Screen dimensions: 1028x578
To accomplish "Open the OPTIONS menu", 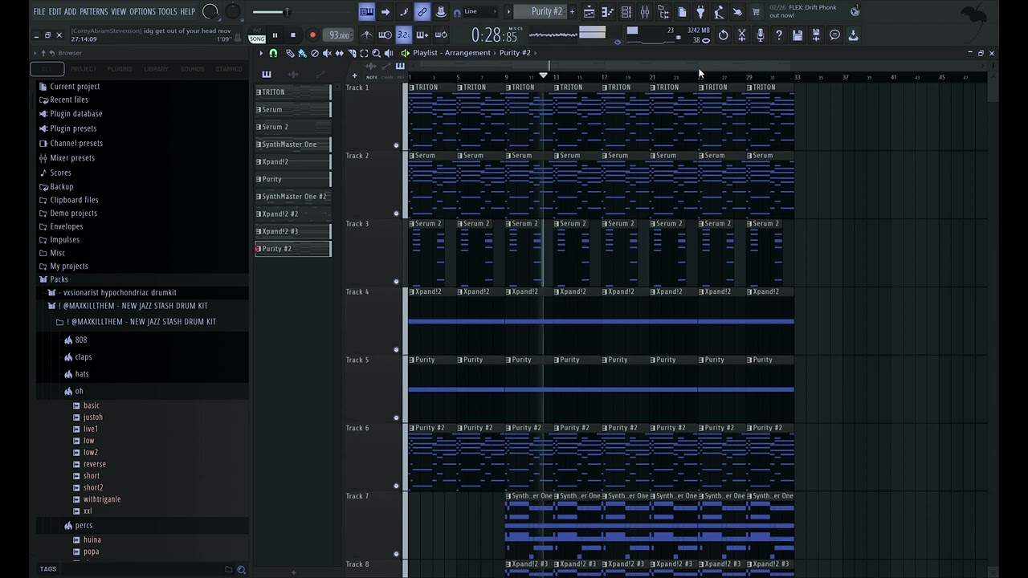I will (x=142, y=12).
